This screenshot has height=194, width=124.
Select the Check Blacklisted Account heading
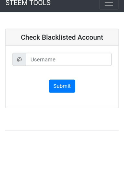click(62, 37)
